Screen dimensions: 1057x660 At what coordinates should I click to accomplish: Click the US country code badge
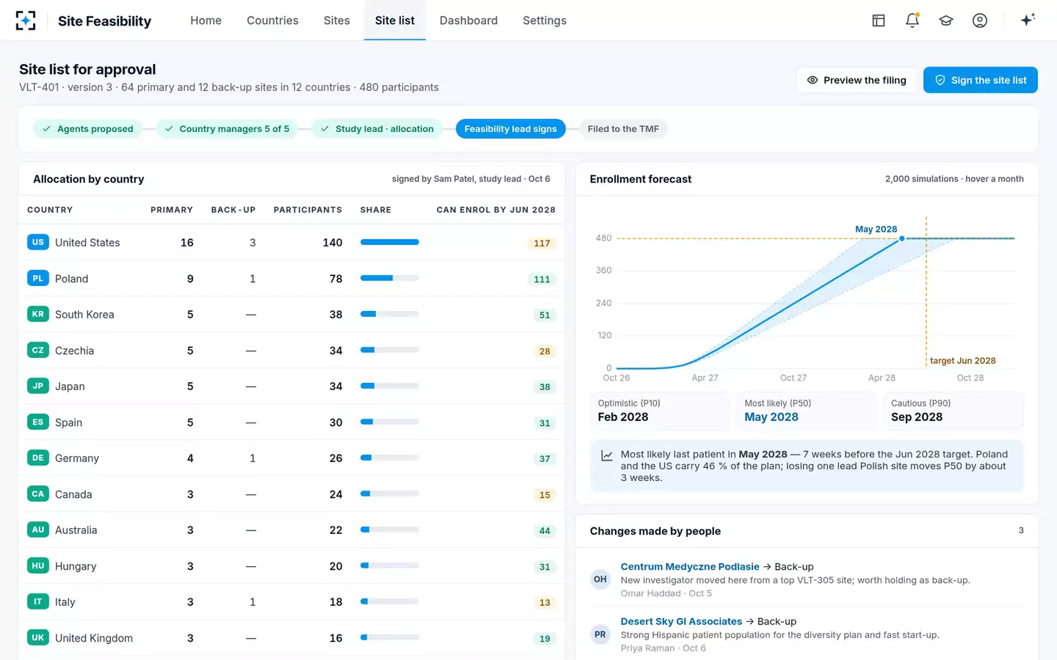[x=38, y=242]
